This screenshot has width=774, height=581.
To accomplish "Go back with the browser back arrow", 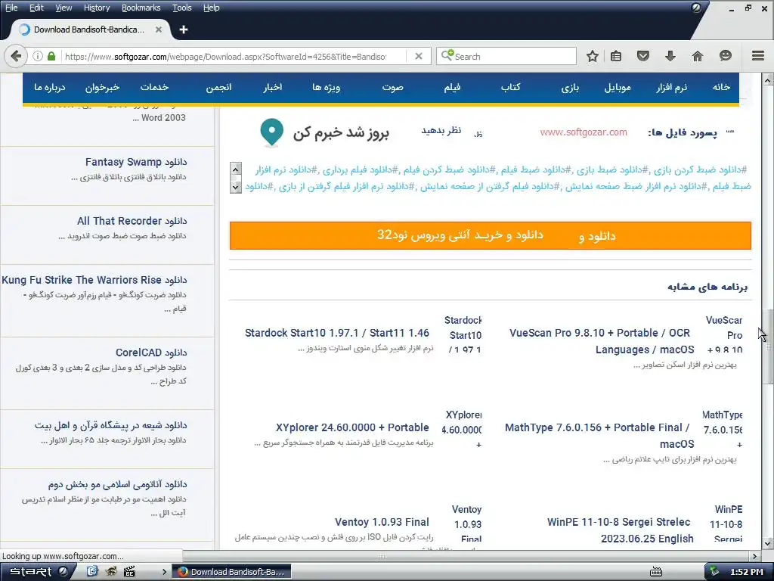I will (16, 56).
